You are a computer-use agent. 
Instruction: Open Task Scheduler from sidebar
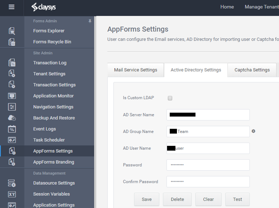pyautogui.click(x=49, y=140)
